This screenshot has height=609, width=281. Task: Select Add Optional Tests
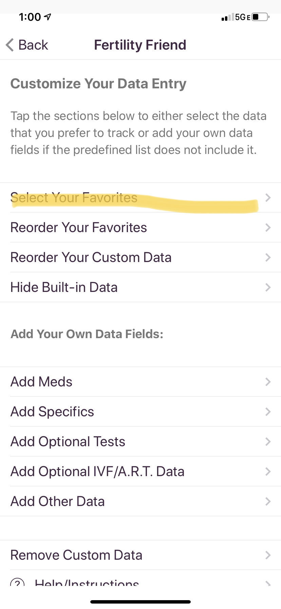click(x=68, y=442)
